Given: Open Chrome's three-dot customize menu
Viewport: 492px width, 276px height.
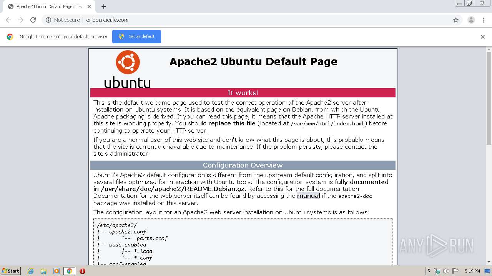Looking at the screenshot, I should [x=484, y=20].
